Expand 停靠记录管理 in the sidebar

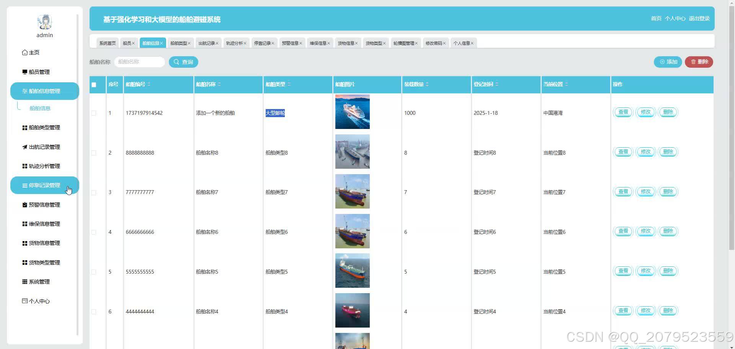click(45, 185)
